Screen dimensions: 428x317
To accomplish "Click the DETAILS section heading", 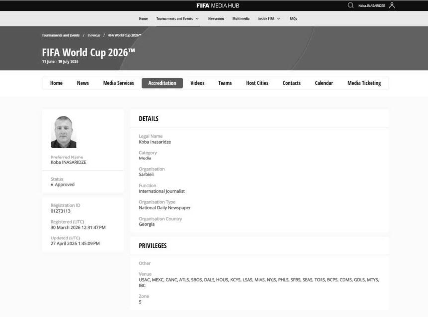I will (148, 119).
